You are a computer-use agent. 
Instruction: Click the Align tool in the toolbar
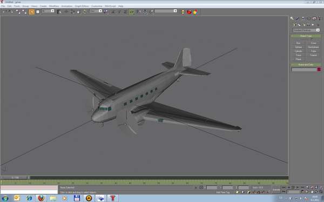tap(151, 11)
